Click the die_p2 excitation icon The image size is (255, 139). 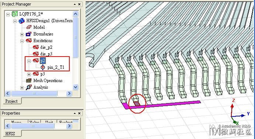pyautogui.click(x=36, y=47)
